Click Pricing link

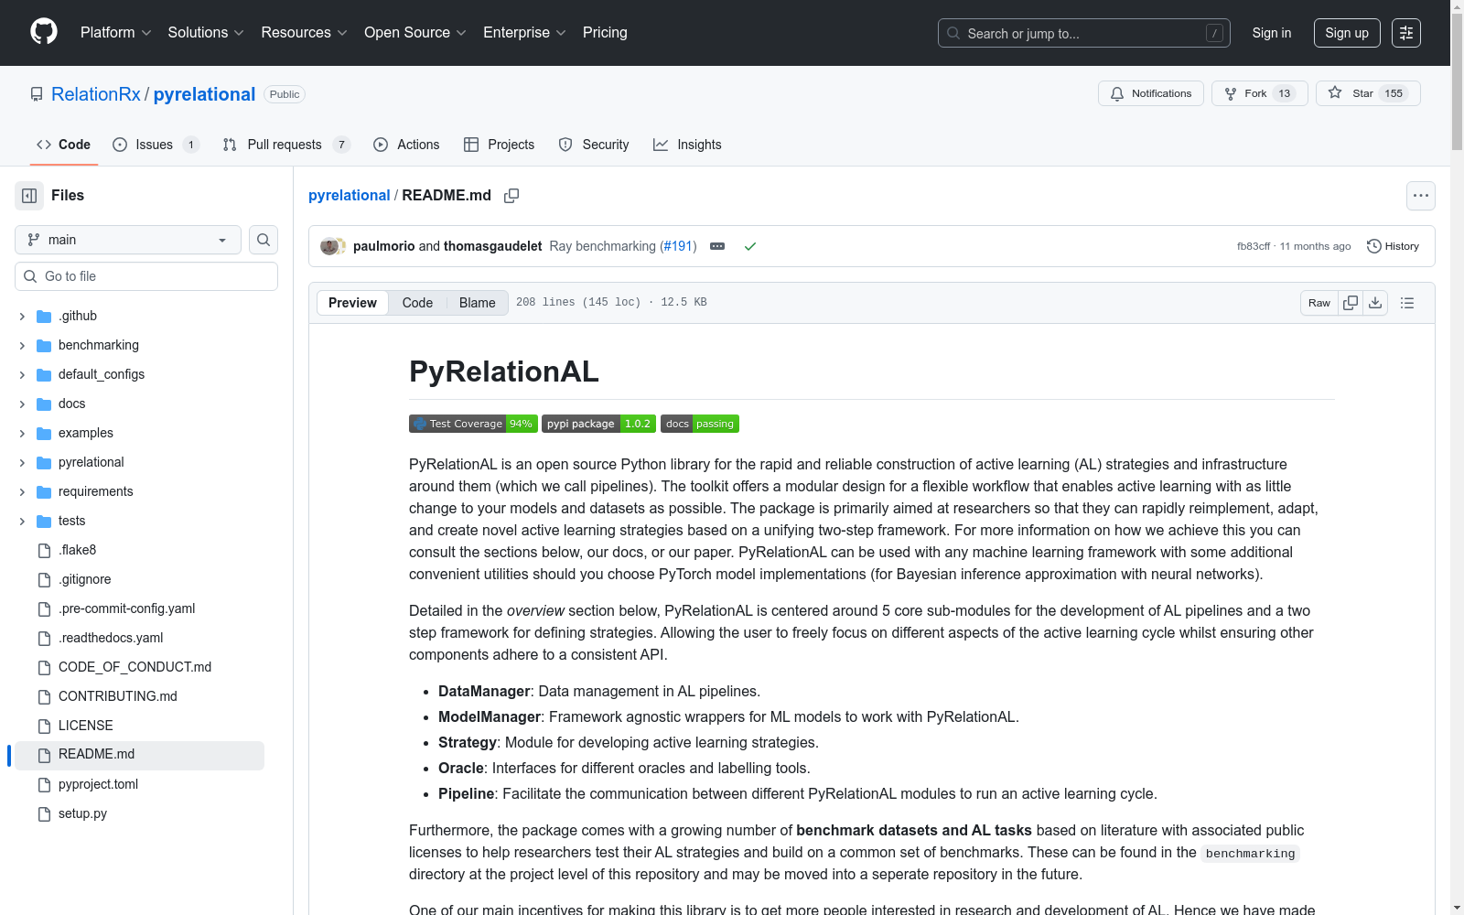pos(605,32)
